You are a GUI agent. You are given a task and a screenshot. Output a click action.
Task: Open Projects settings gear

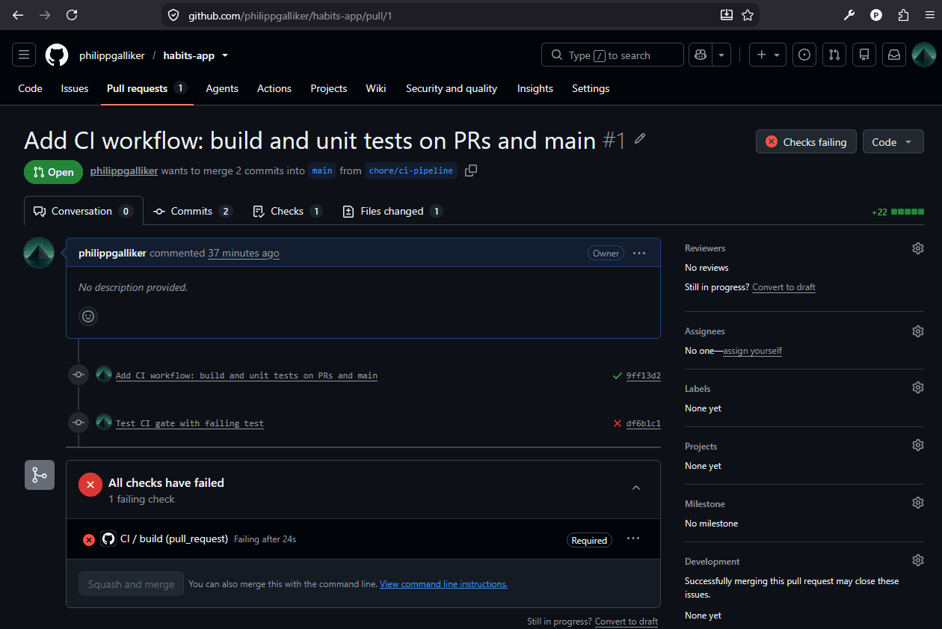click(x=918, y=445)
